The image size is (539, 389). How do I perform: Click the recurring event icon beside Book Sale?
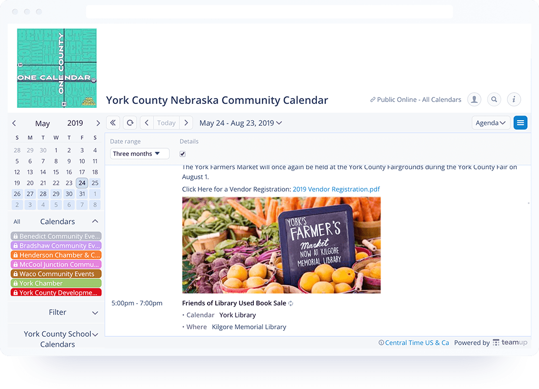pos(291,303)
